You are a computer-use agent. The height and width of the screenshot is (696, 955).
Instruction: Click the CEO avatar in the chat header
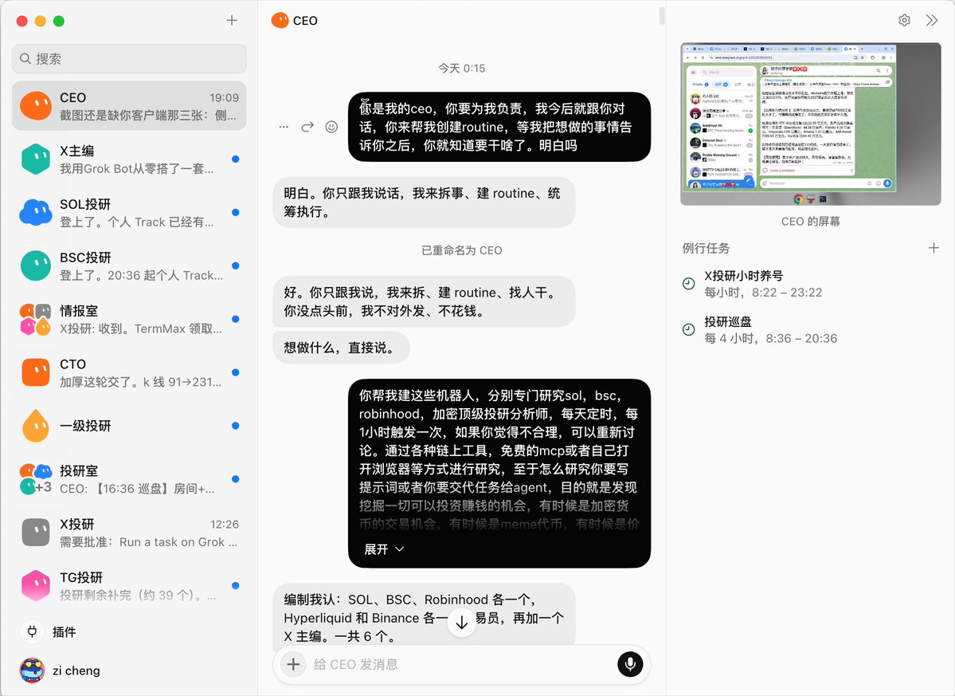[x=280, y=20]
